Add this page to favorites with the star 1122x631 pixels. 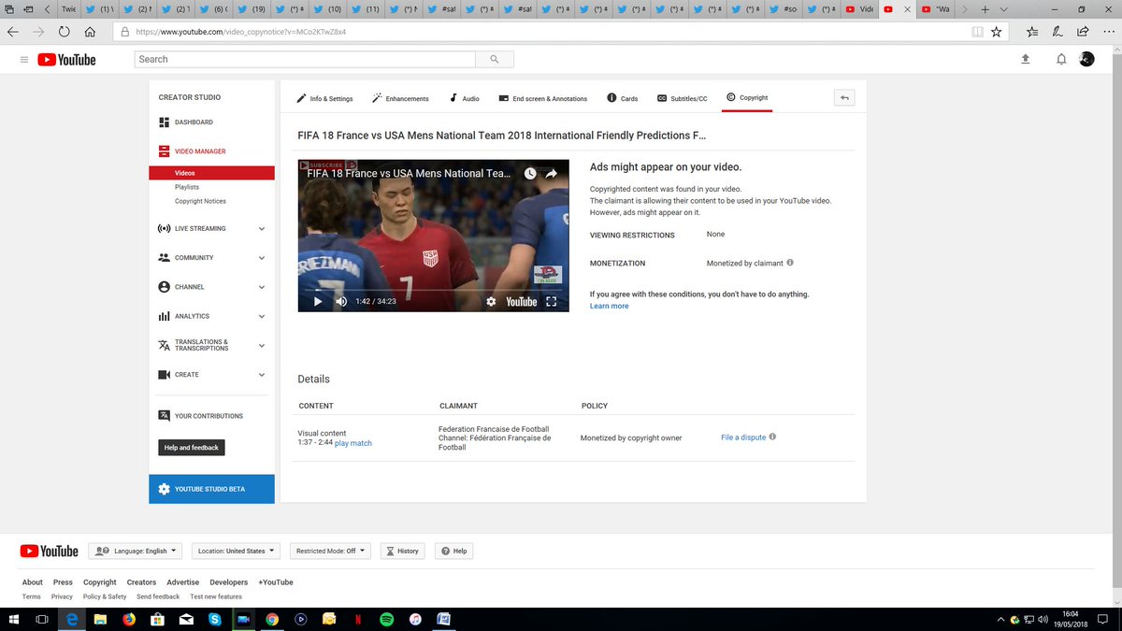(997, 31)
